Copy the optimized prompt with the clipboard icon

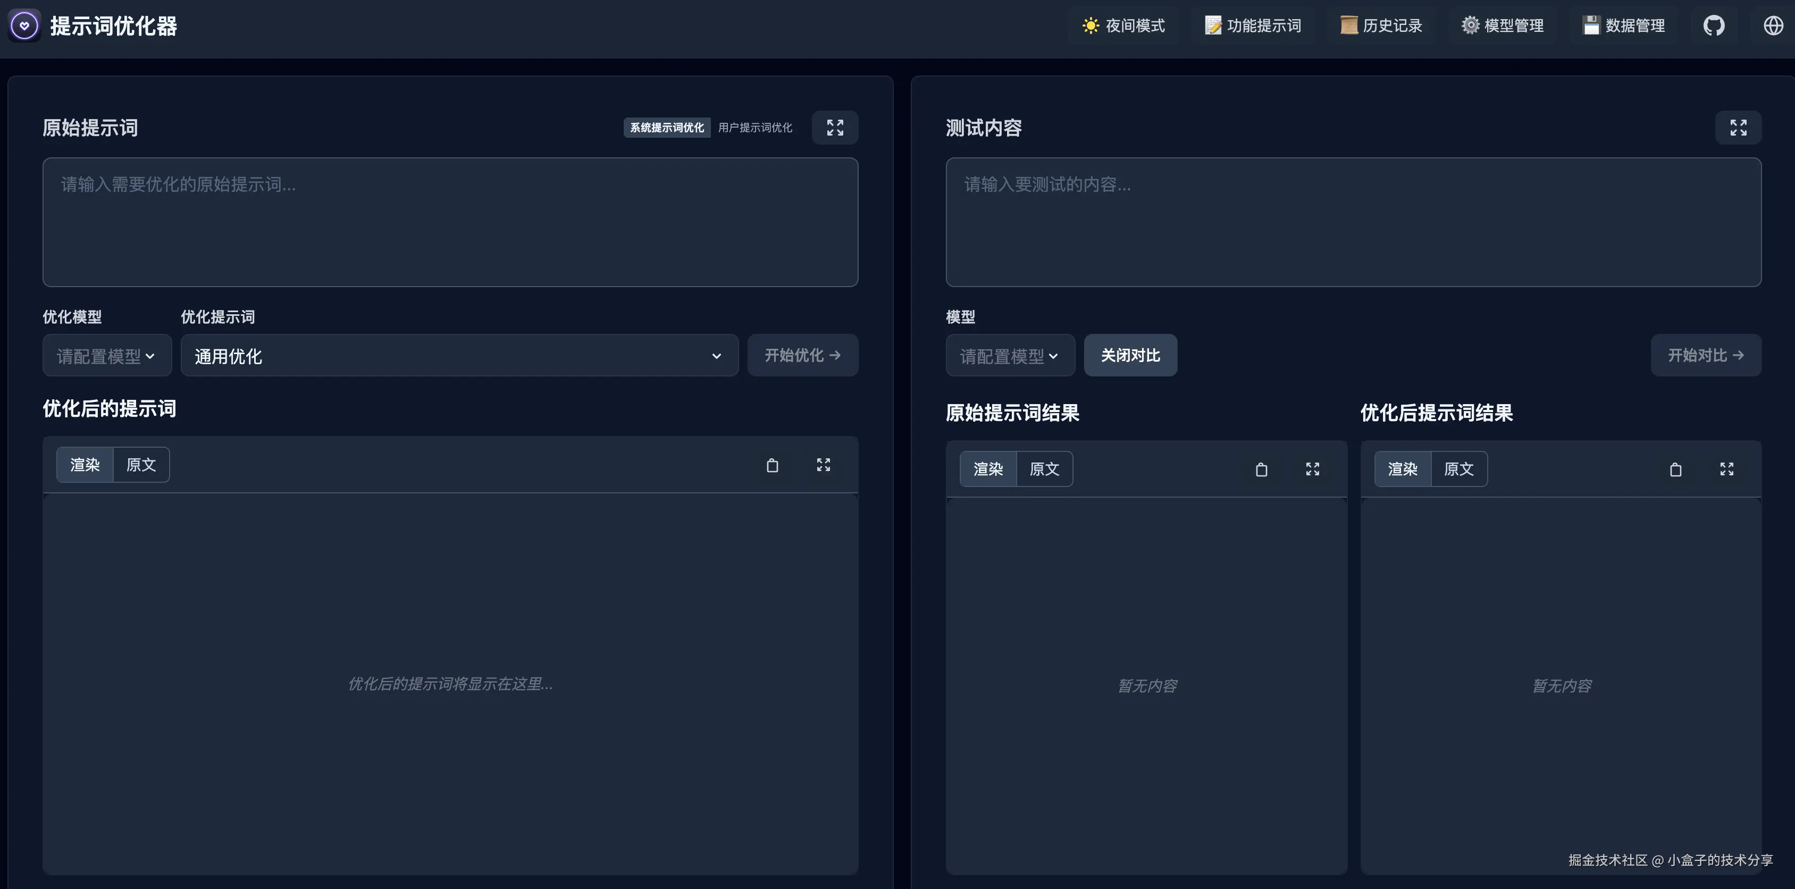coord(772,465)
